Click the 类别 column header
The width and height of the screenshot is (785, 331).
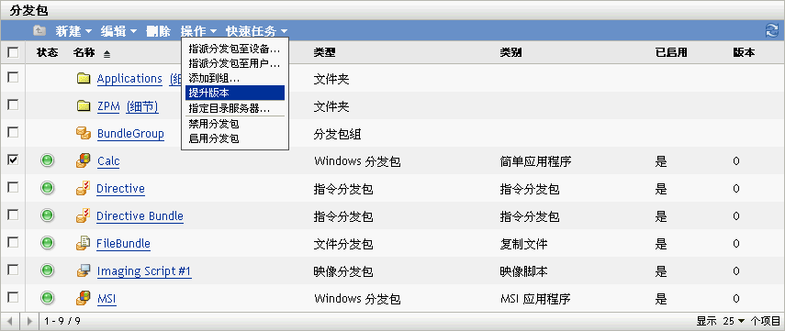coord(510,52)
